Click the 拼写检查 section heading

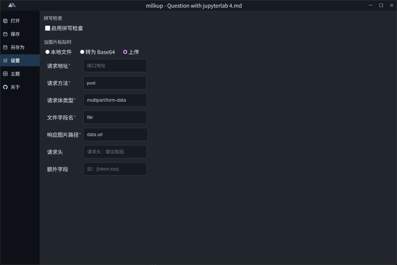tap(53, 18)
